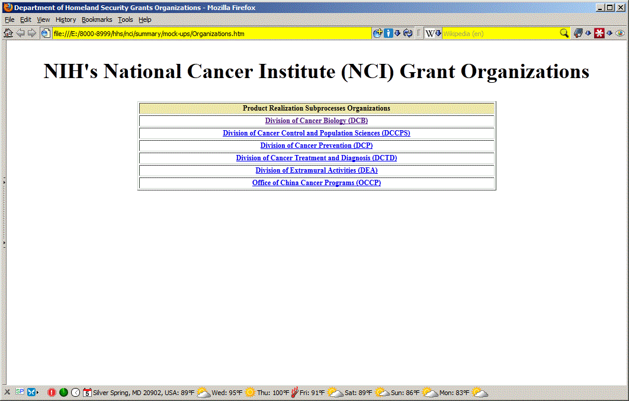The image size is (629, 401).
Task: Open the Edit menu
Action: [x=25, y=20]
